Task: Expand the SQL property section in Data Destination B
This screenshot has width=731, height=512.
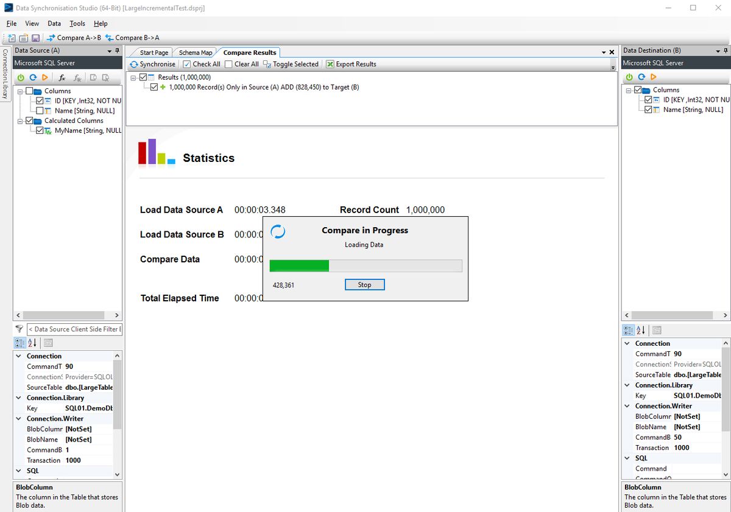Action: pos(626,458)
